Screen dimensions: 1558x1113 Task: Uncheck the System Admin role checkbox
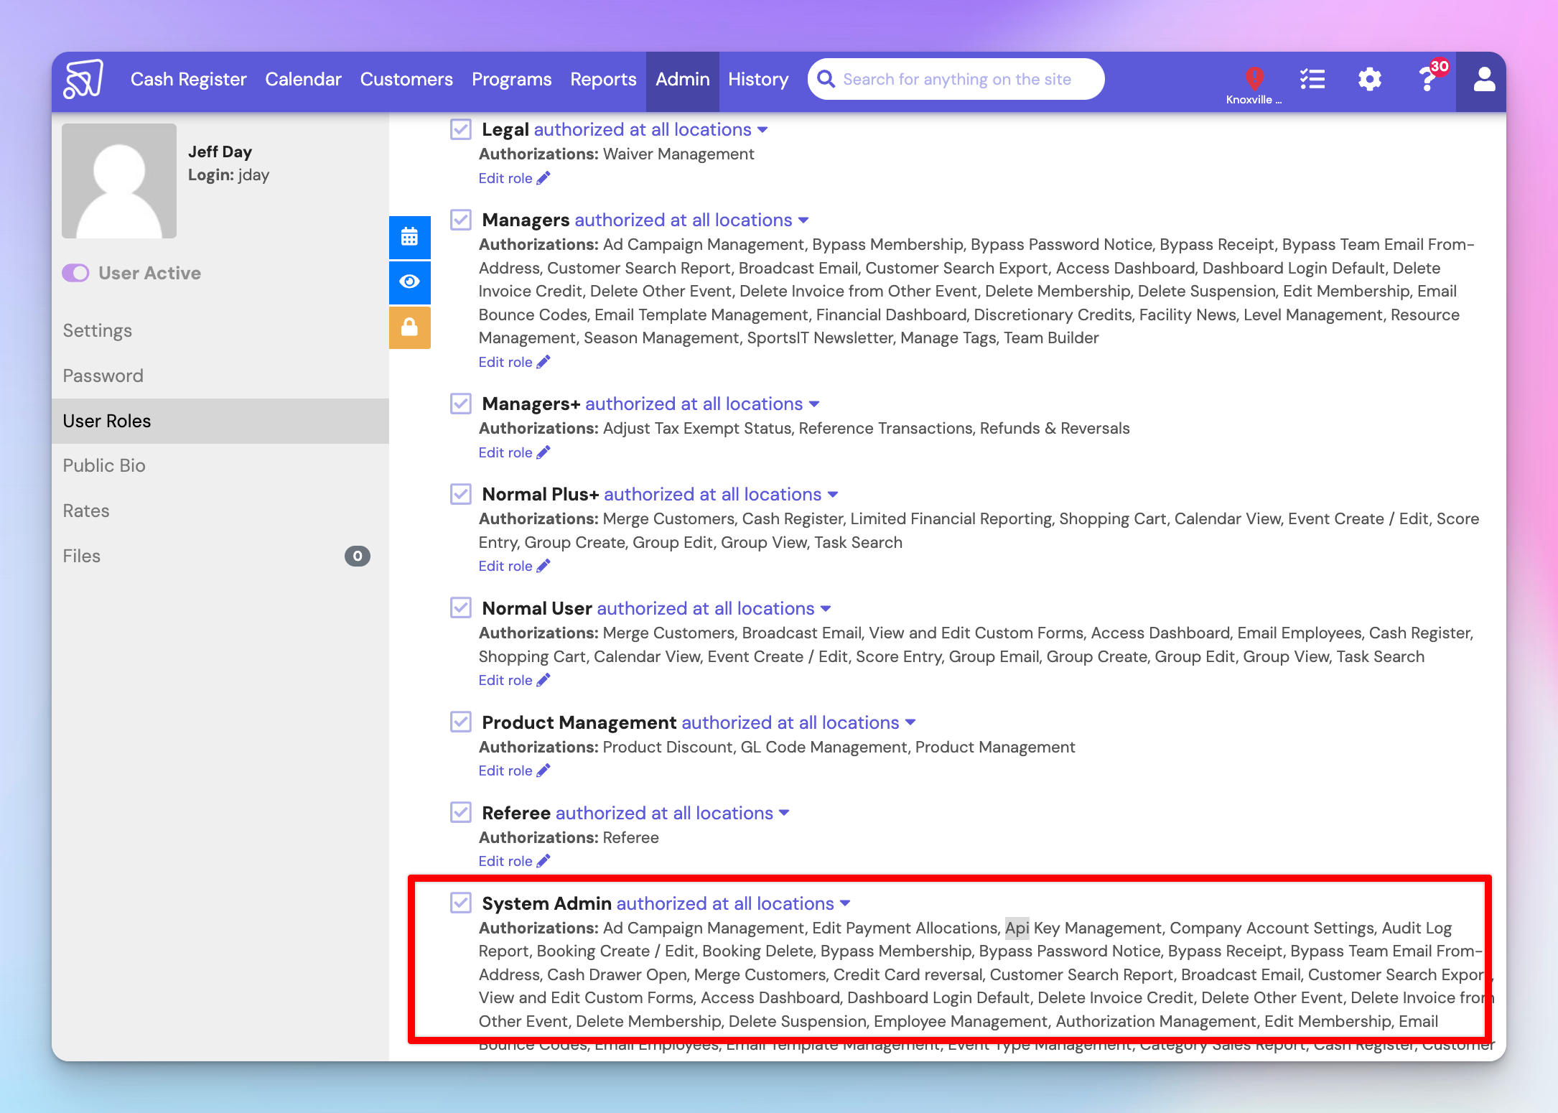[x=461, y=903]
